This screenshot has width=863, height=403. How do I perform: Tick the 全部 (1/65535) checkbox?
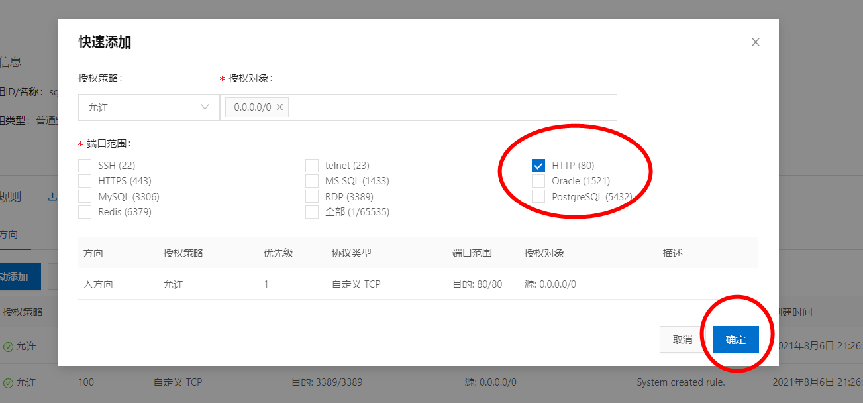tap(312, 212)
